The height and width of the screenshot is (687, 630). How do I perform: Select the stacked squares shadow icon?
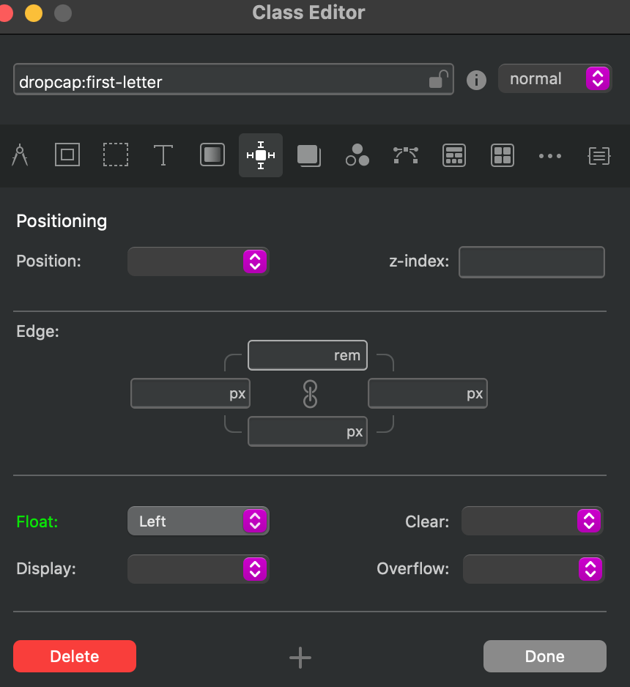308,155
